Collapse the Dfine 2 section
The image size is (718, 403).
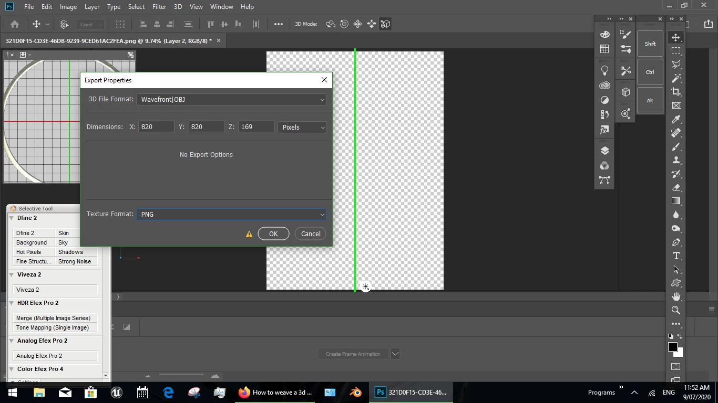click(12, 218)
